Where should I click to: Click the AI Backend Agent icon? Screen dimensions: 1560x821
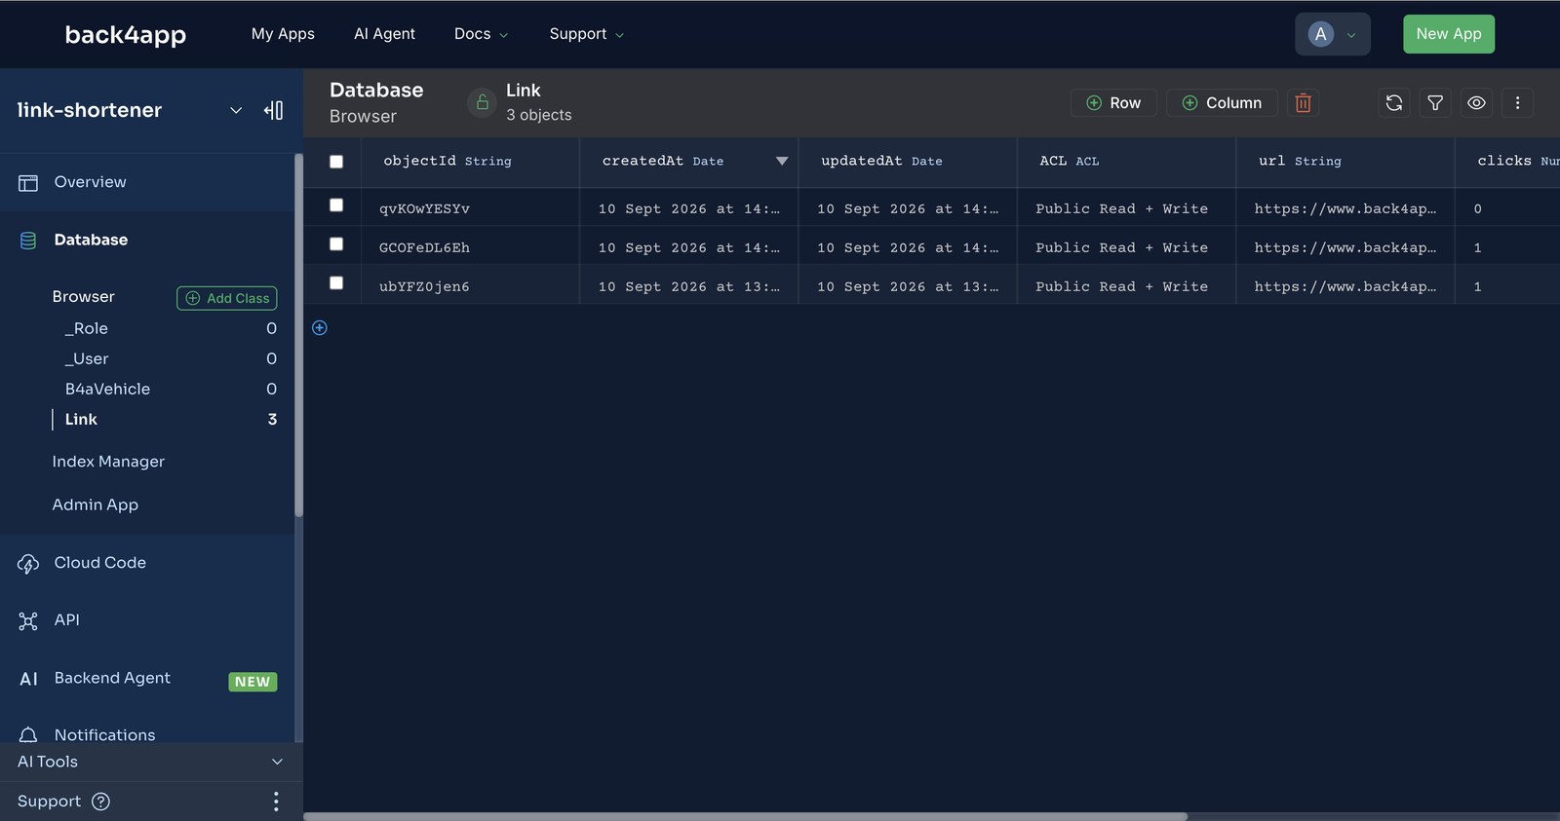pyautogui.click(x=28, y=679)
